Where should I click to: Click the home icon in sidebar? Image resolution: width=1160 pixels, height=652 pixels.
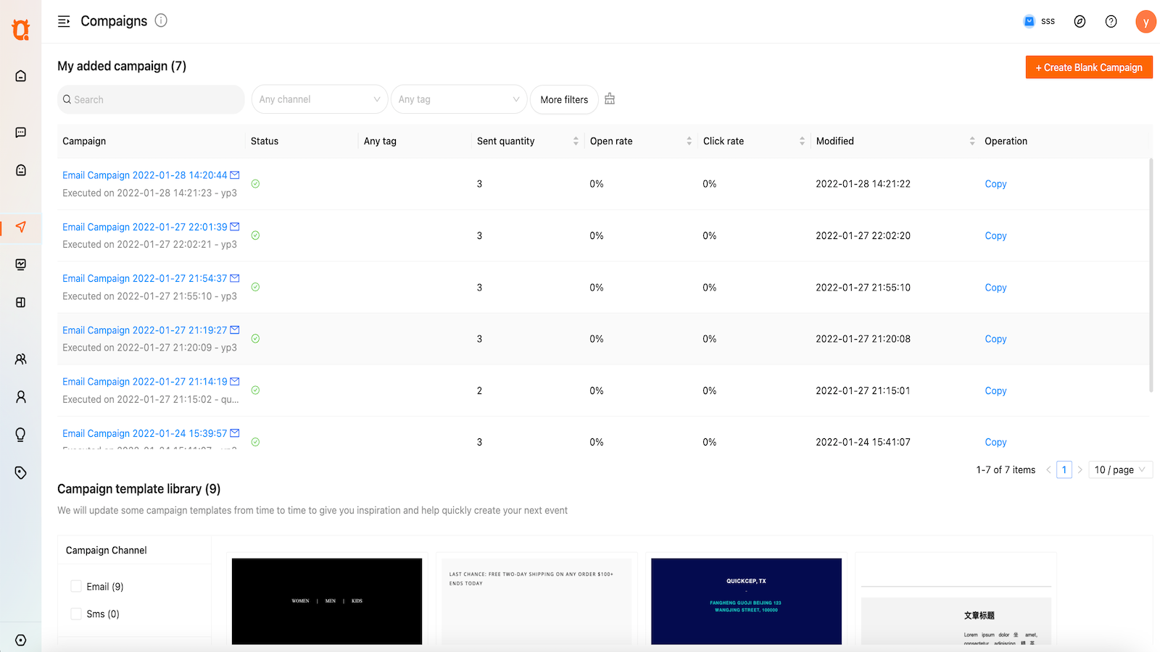(21, 76)
